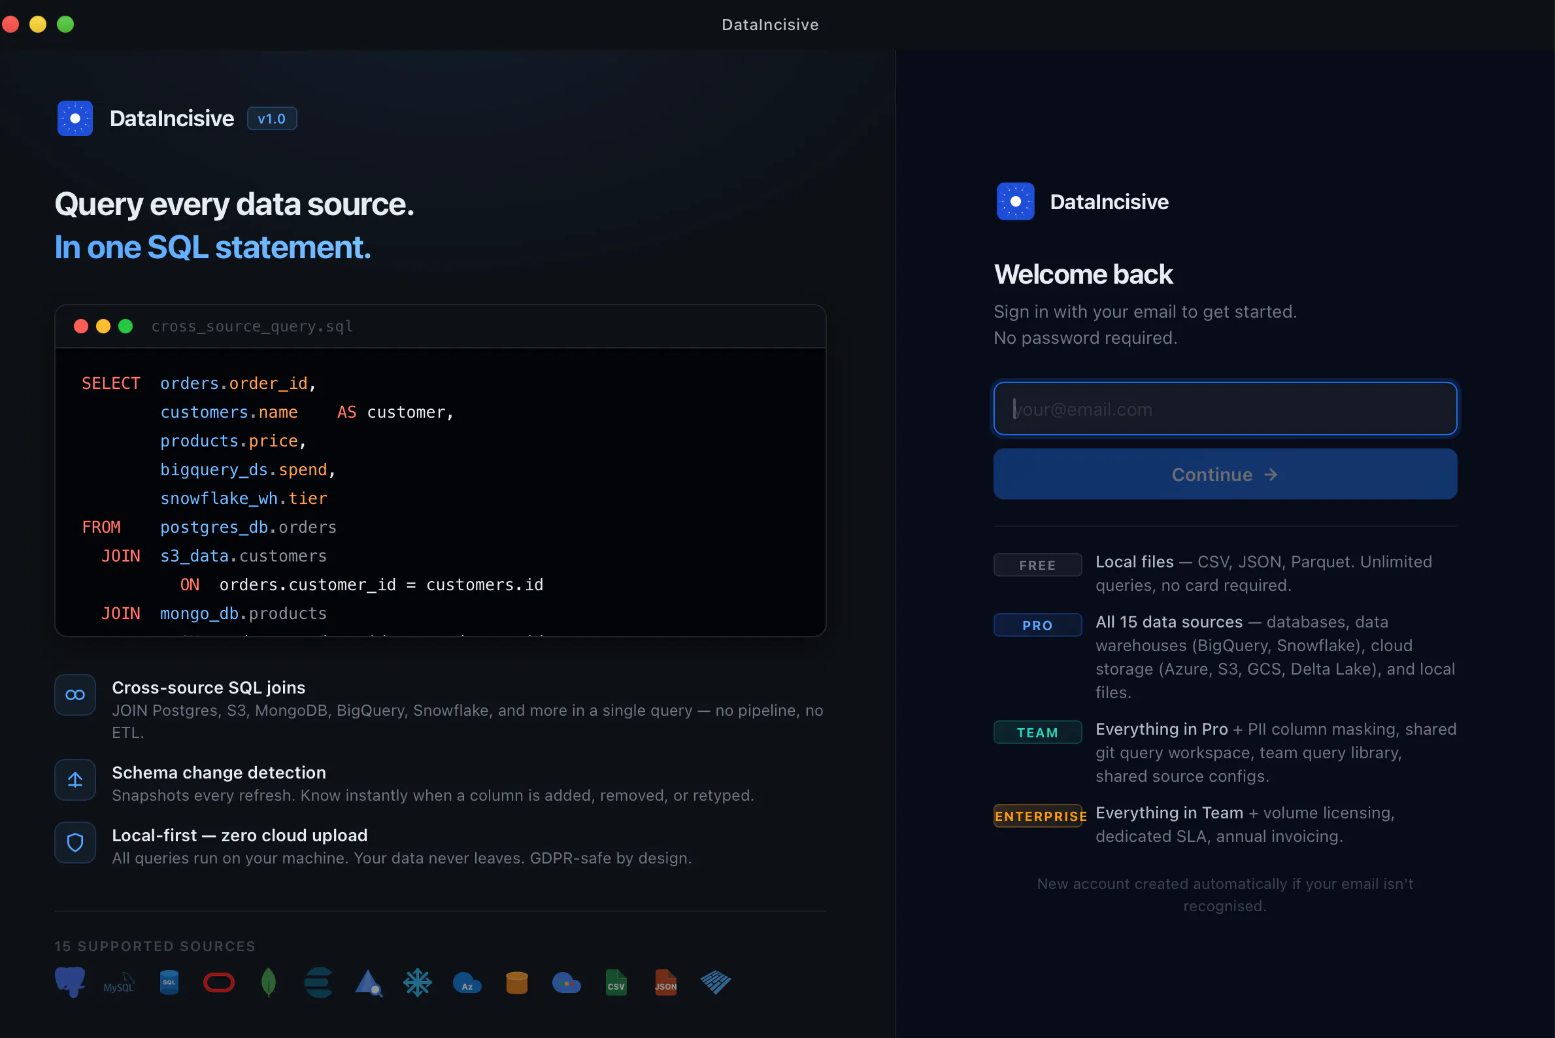Click the upload arrow icon beside Schema change detection
Image resolution: width=1555 pixels, height=1038 pixels.
75,780
